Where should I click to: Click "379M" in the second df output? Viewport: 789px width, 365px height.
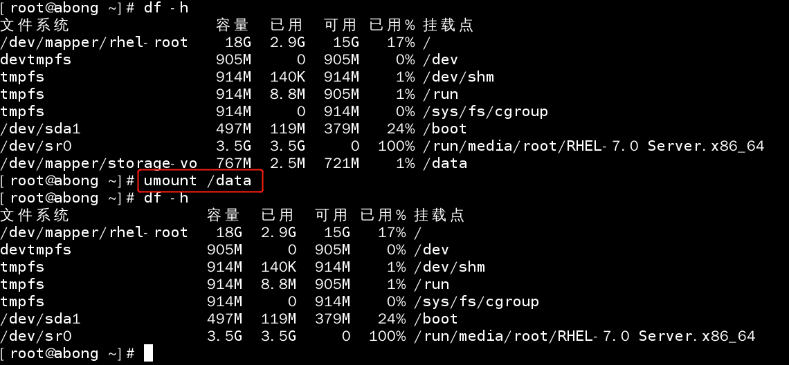tap(333, 319)
